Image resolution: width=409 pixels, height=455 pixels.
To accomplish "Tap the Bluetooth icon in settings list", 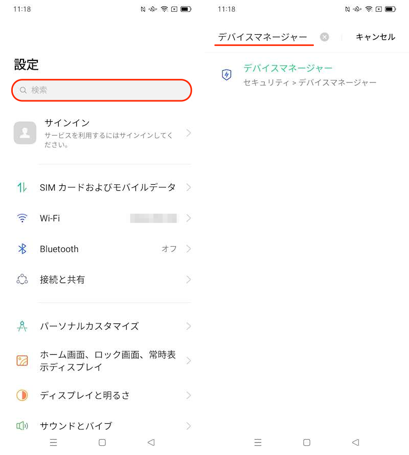I will pyautogui.click(x=22, y=249).
